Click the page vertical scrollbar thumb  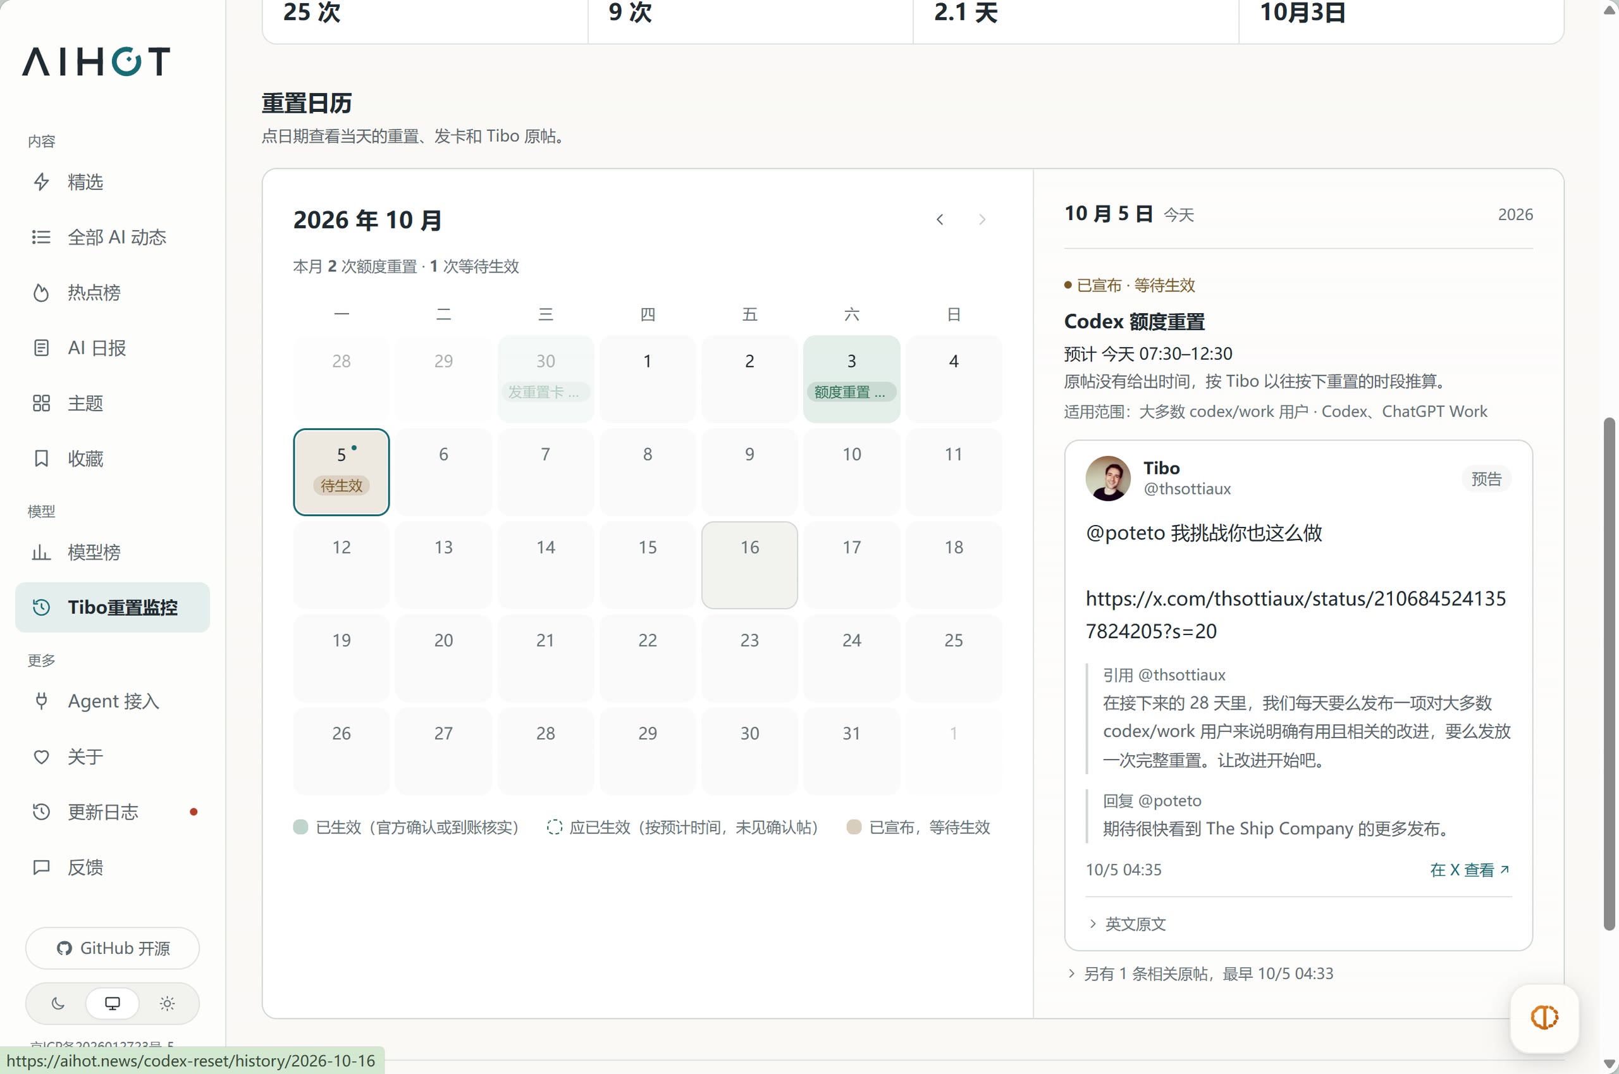tap(1610, 673)
